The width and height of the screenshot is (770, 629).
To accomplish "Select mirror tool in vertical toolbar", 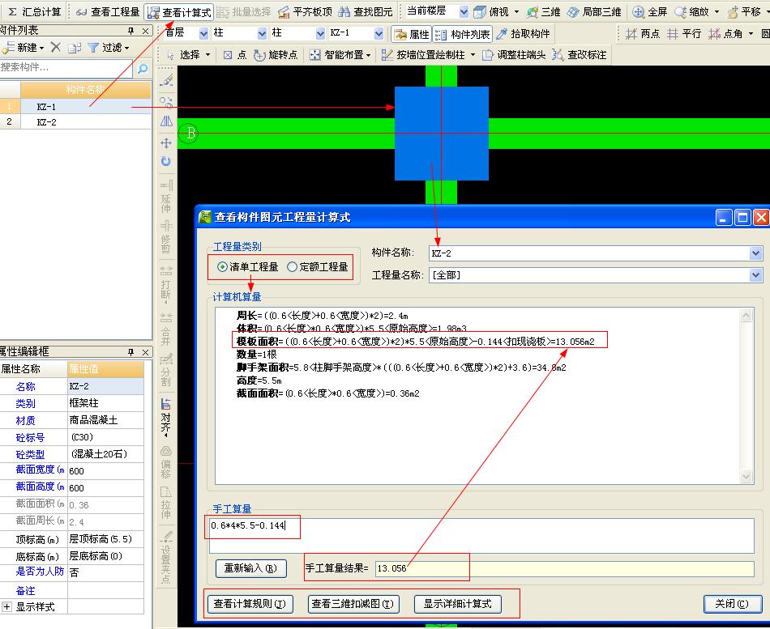I will point(166,121).
